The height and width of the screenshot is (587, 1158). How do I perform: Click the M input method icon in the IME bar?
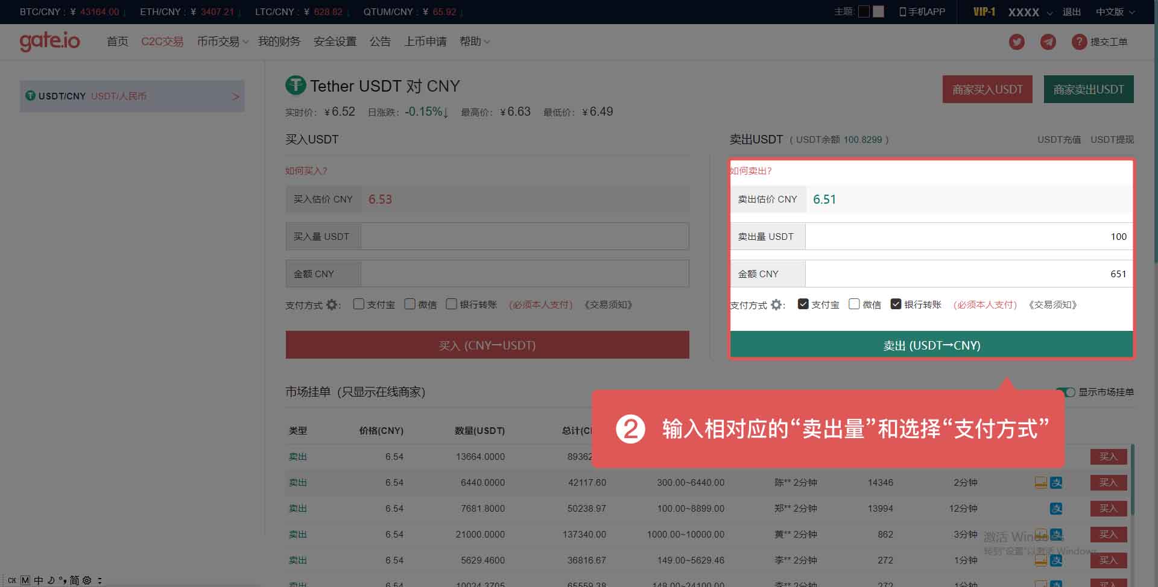[25, 580]
